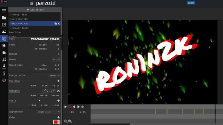Zoom in the timeline
The width and height of the screenshot is (223, 125).
pyautogui.click(x=70, y=121)
